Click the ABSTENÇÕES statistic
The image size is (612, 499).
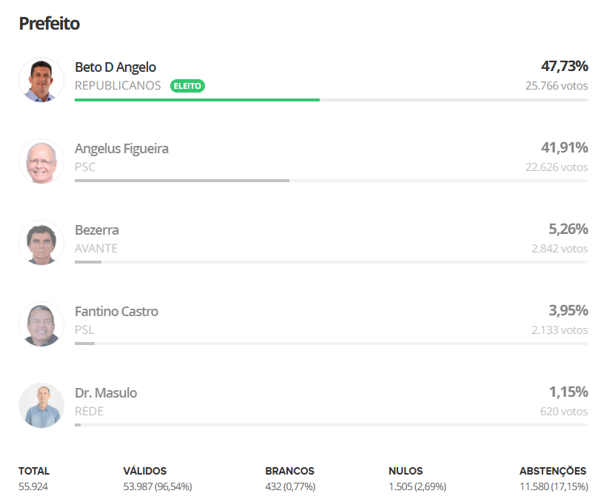click(x=553, y=478)
